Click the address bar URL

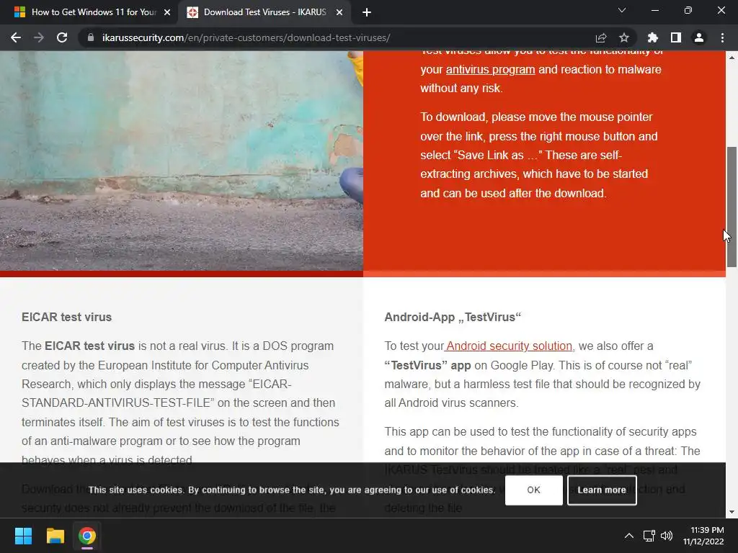click(x=246, y=37)
